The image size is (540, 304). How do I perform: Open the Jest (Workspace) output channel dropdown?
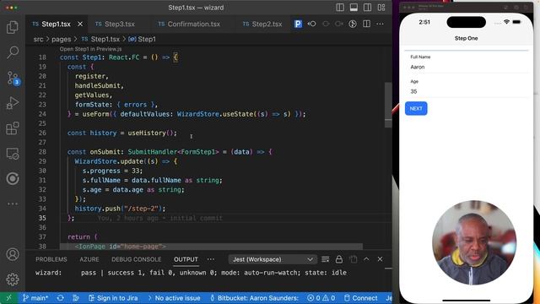272,259
